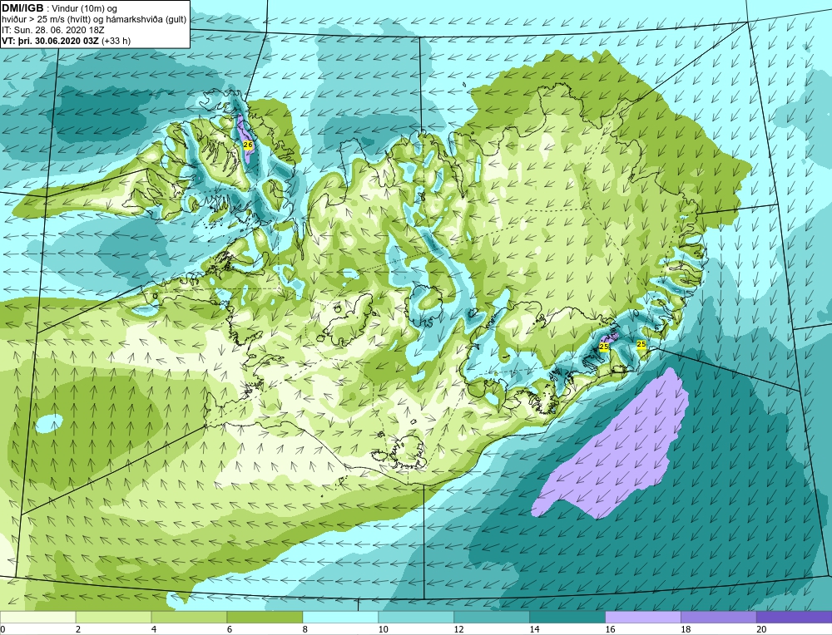This screenshot has height=635, width=832.
Task: Click the scale number 12
Action: coord(459,629)
